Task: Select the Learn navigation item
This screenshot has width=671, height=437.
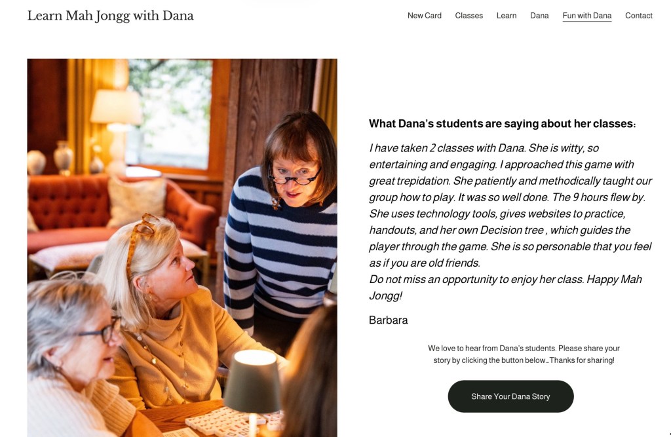Action: click(x=507, y=16)
